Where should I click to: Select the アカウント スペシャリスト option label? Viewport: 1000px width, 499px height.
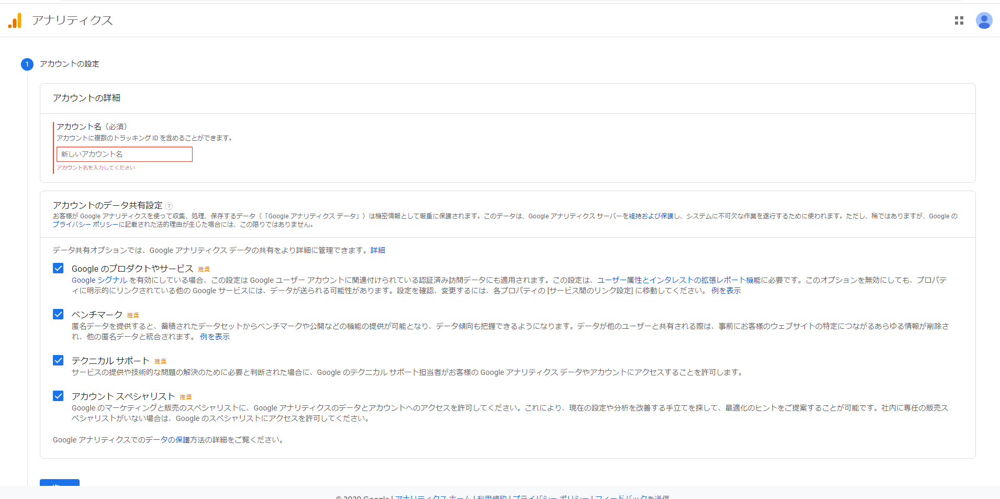tap(123, 396)
